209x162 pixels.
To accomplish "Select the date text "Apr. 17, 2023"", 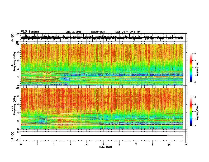I will point(74,32).
